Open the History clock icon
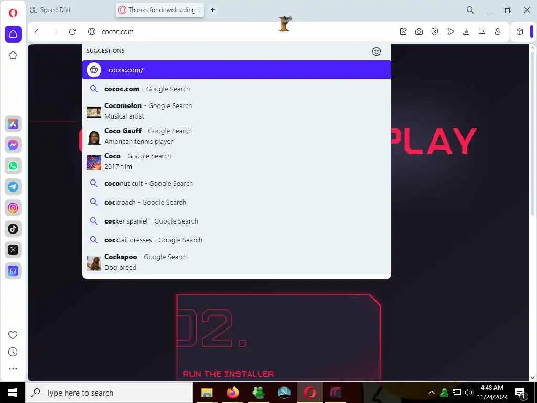The width and height of the screenshot is (537, 403). tap(13, 352)
